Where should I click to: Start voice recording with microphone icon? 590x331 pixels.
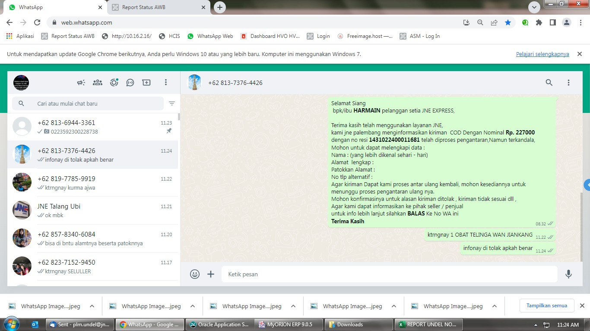tap(568, 274)
